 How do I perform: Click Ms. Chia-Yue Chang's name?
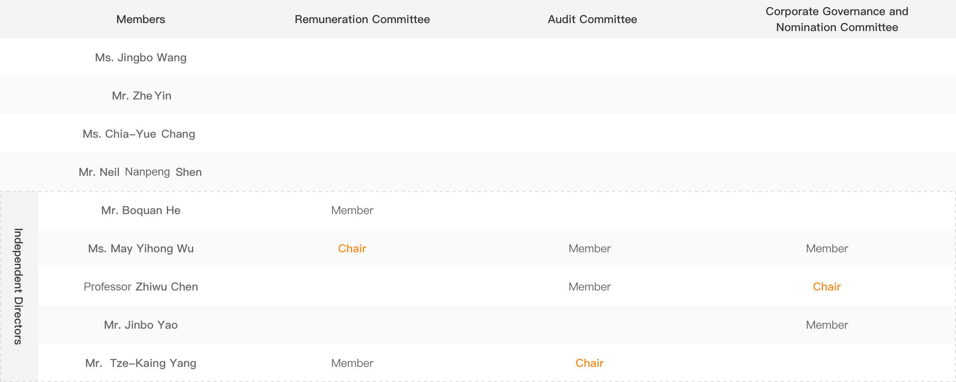pyautogui.click(x=139, y=134)
